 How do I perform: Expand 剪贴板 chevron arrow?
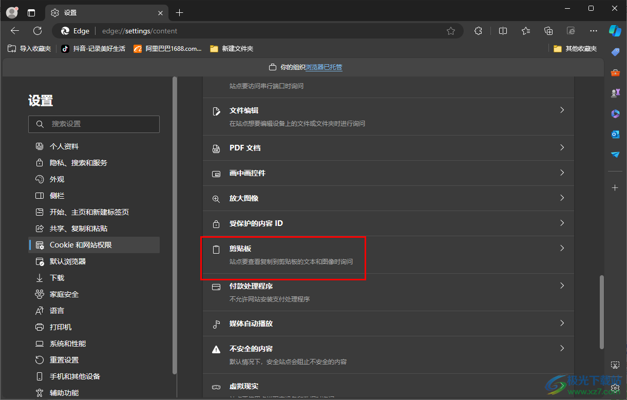click(562, 248)
